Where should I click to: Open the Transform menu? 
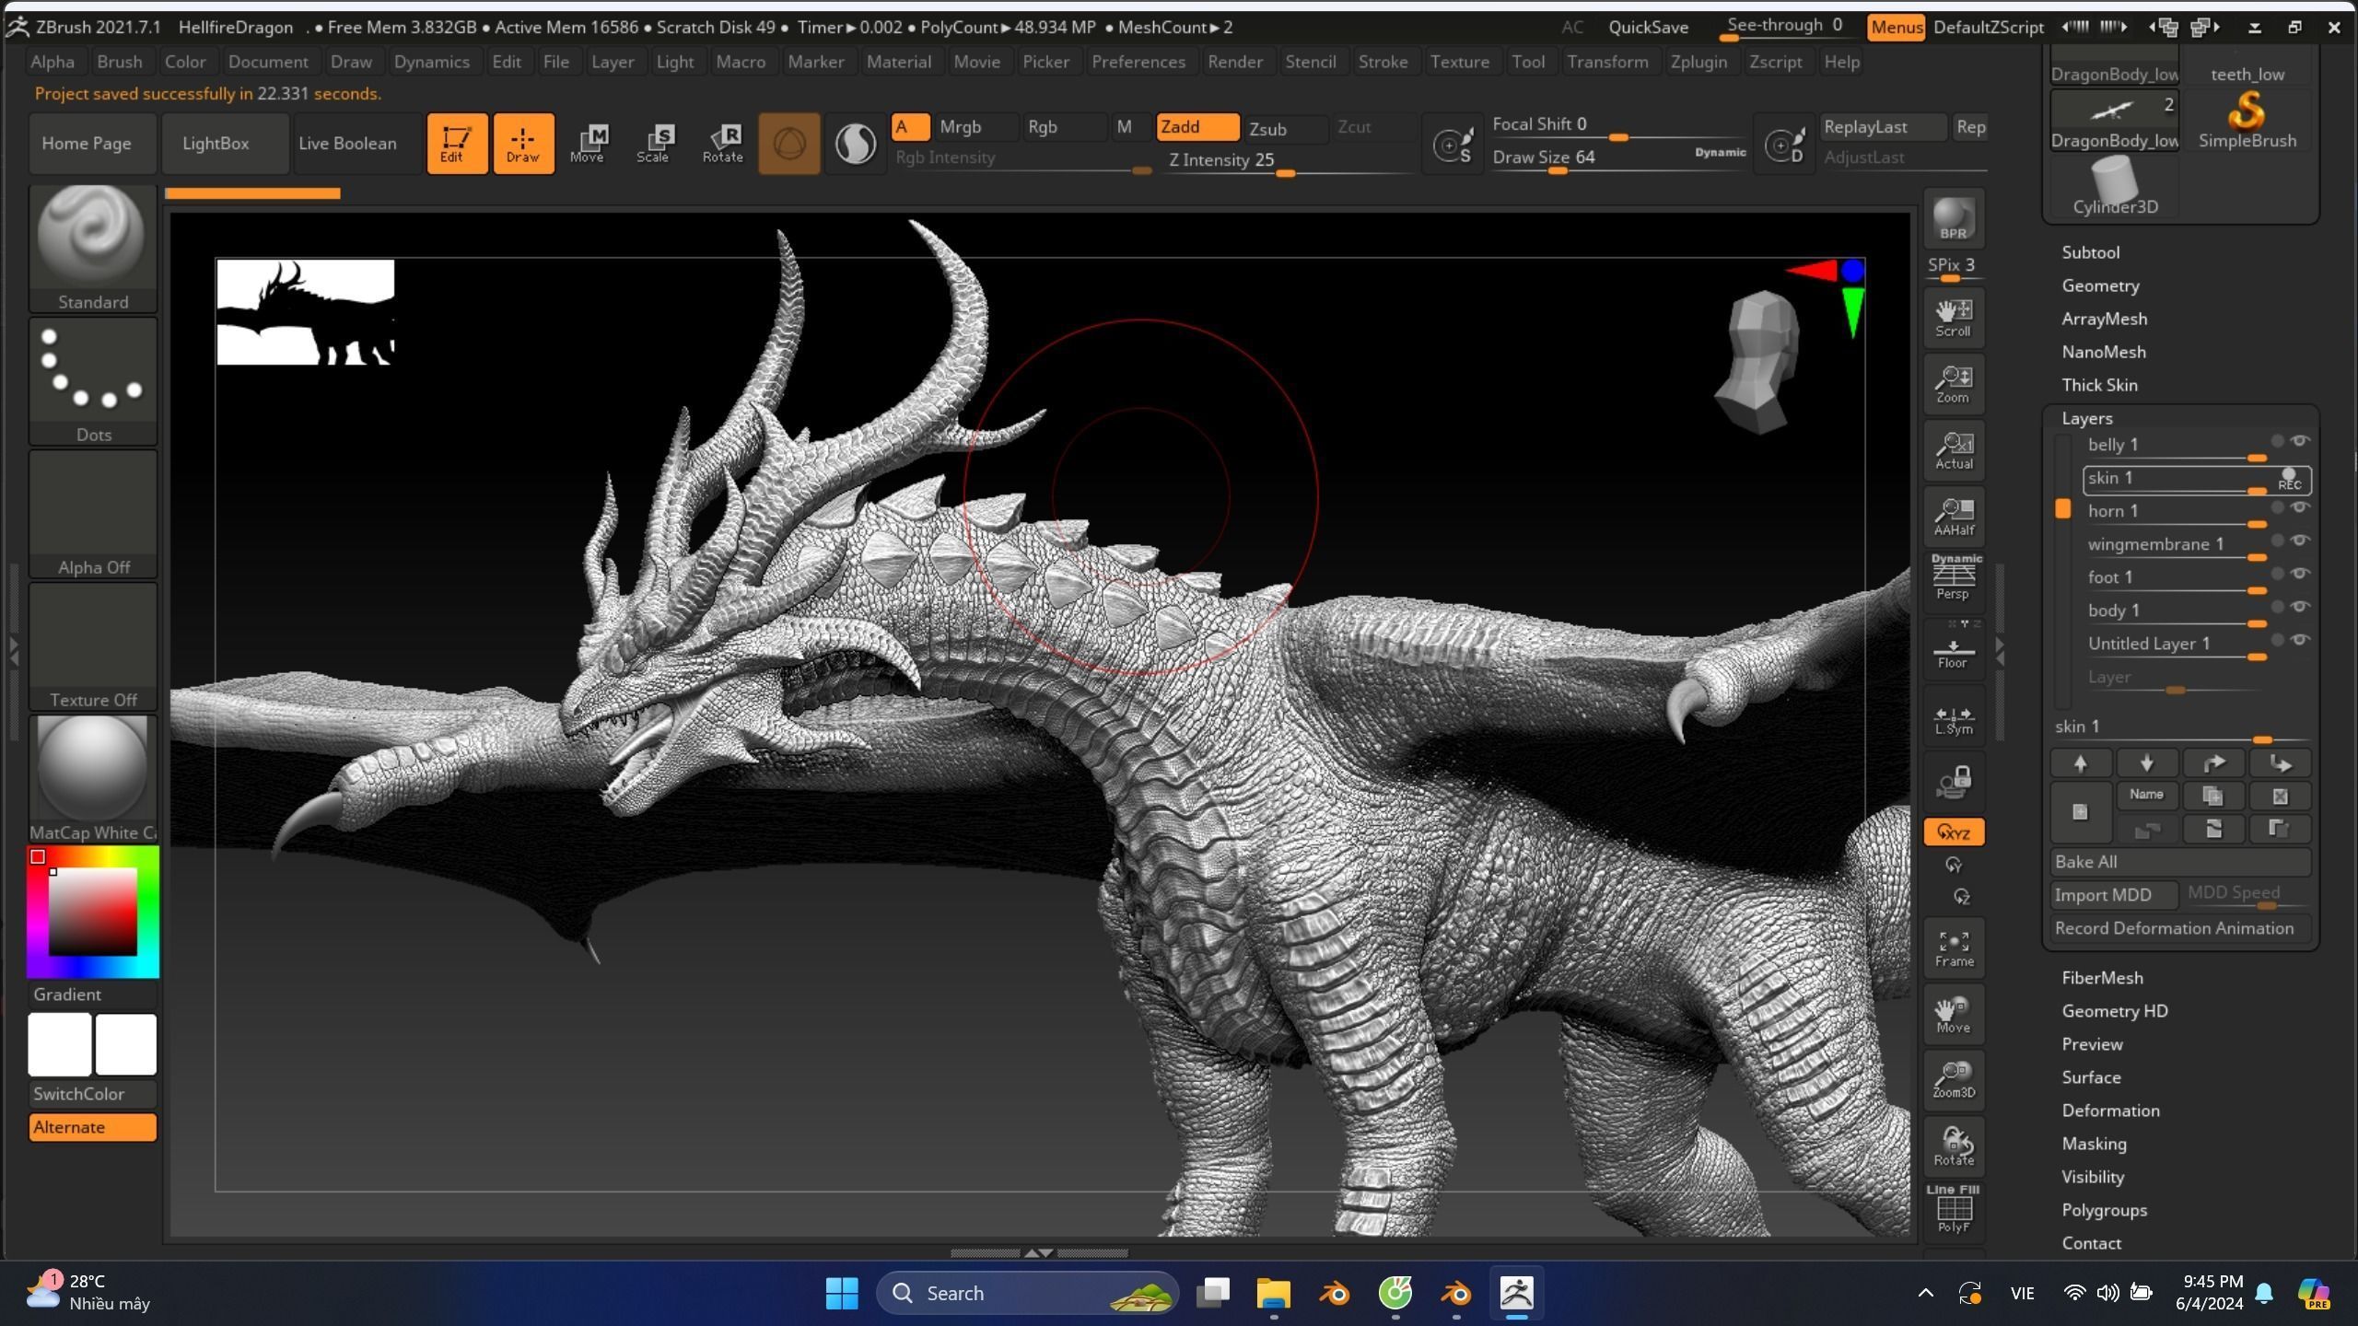[x=1607, y=62]
